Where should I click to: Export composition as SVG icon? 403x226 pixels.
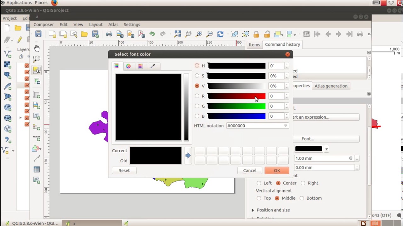130,34
